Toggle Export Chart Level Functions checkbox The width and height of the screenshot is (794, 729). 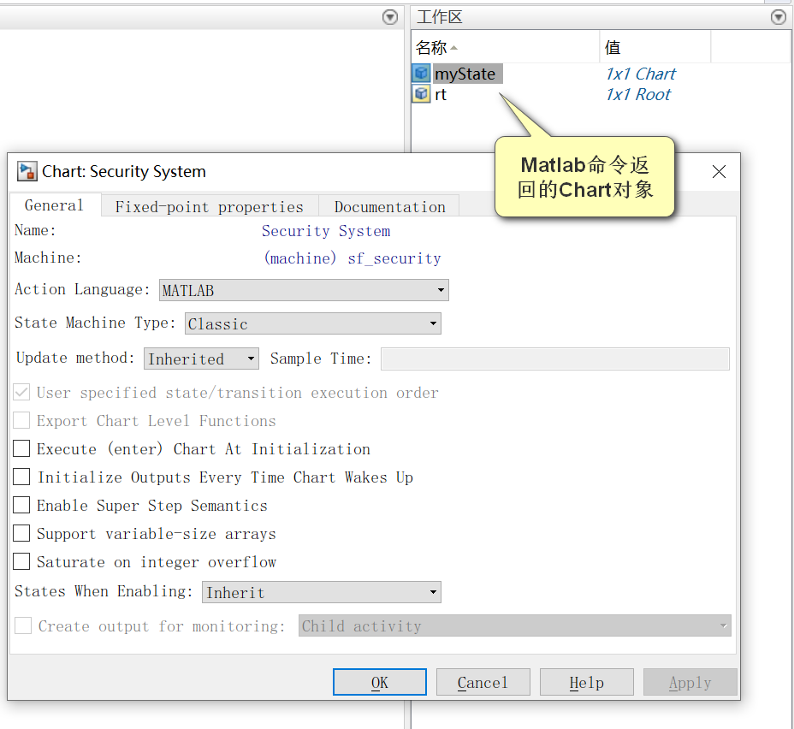coord(21,421)
